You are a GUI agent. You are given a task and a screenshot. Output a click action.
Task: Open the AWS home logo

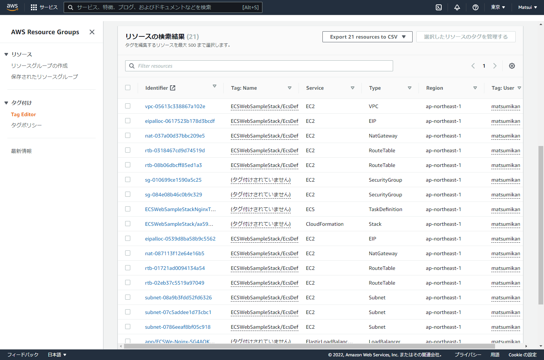(12, 7)
